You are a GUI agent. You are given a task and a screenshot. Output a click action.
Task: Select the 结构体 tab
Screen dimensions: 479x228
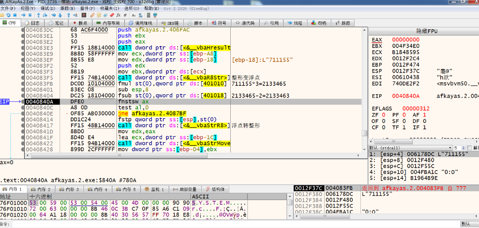215,189
